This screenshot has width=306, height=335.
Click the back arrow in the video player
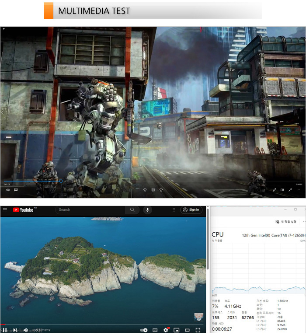pyautogui.click(x=4, y=28)
